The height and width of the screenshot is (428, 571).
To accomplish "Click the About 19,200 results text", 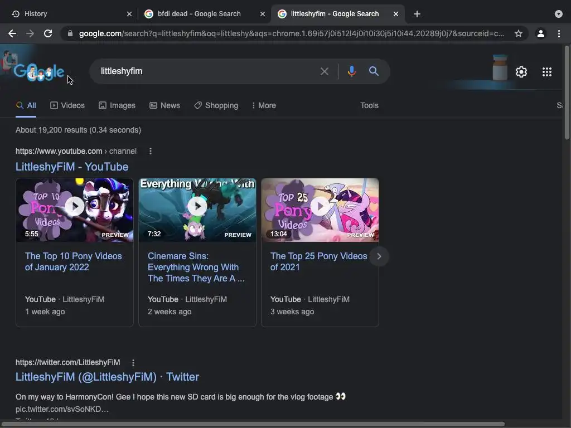I will [78, 130].
